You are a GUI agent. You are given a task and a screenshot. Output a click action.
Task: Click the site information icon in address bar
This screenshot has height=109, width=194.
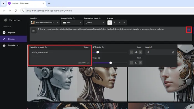coord(23,10)
